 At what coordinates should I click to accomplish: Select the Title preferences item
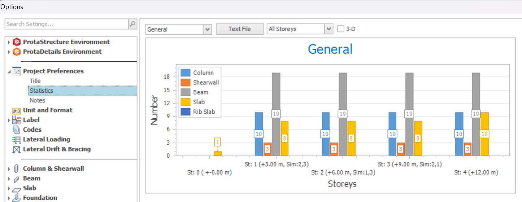click(35, 81)
